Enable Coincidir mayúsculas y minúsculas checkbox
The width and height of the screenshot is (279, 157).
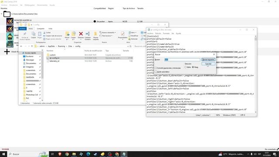(x=156, y=68)
